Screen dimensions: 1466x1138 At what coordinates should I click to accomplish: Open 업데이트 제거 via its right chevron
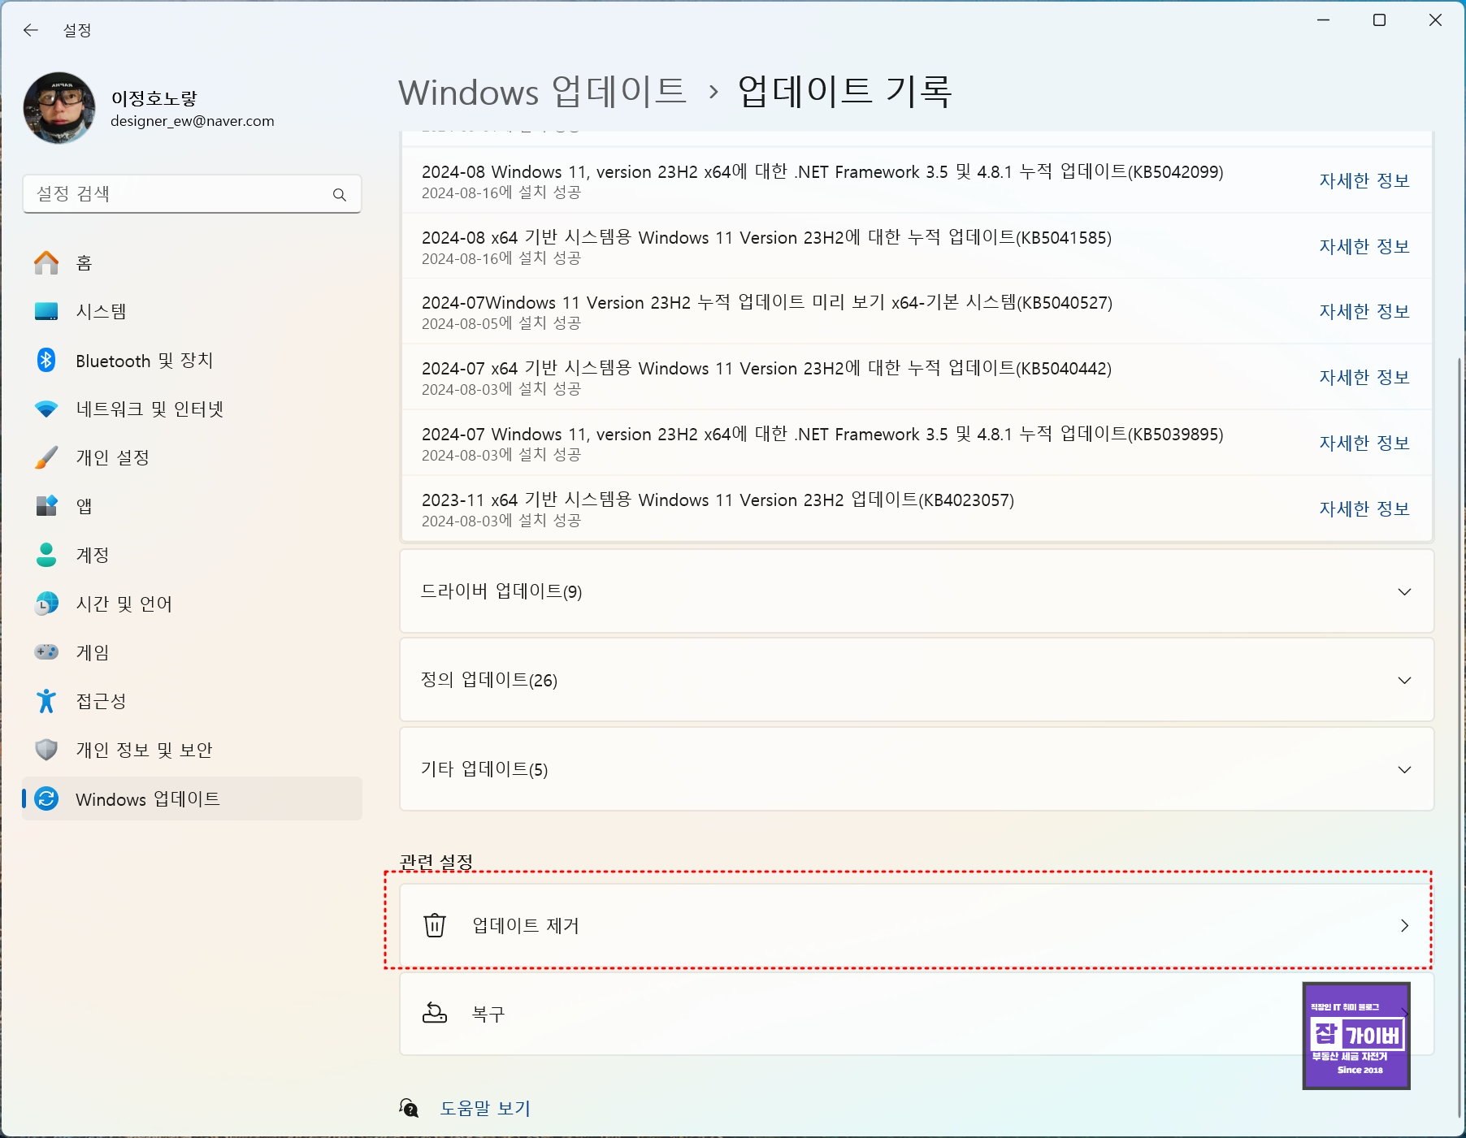click(x=1404, y=926)
